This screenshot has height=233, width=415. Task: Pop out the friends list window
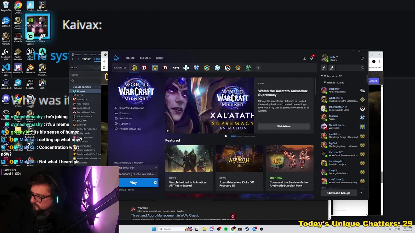point(362,58)
